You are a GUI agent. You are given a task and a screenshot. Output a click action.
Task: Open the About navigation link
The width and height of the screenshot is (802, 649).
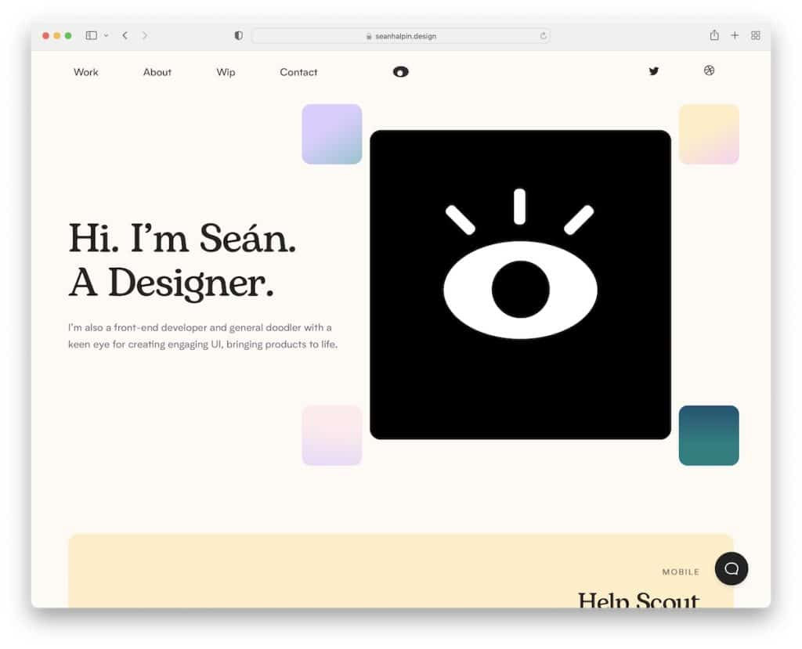157,72
